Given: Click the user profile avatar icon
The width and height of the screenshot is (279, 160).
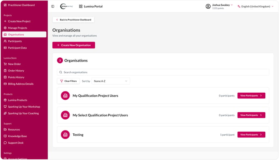Looking at the screenshot, I should coord(208,6).
